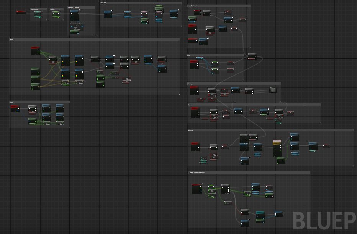
Task: Select the first blue function node in Set HUD
Action: point(108,14)
